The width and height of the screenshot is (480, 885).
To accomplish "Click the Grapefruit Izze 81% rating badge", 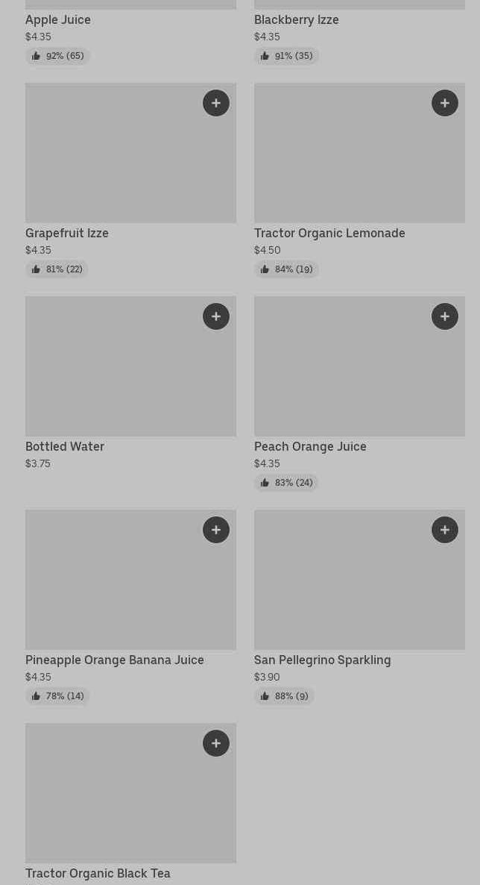I will [57, 269].
